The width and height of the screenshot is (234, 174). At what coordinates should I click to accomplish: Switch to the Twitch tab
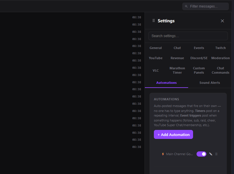pos(220,48)
